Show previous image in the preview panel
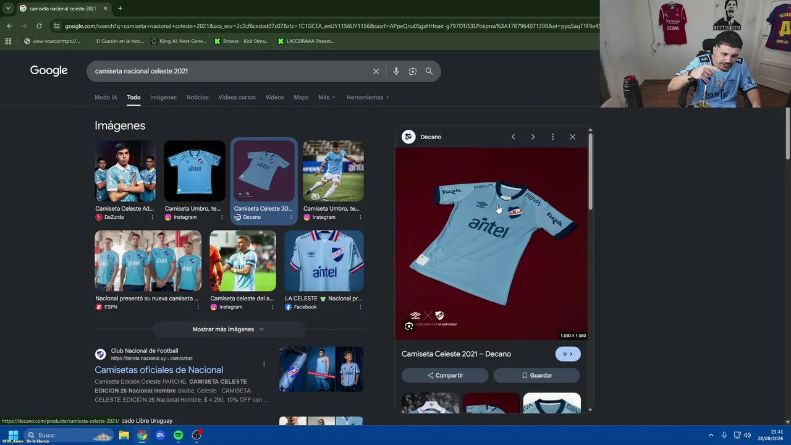The image size is (791, 445). [513, 137]
